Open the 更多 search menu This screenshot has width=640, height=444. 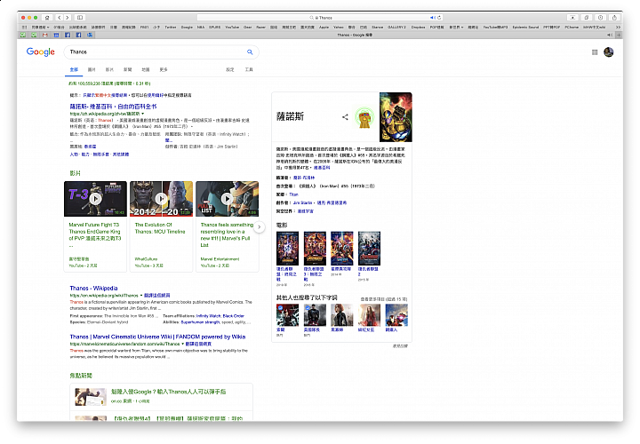pyautogui.click(x=164, y=70)
